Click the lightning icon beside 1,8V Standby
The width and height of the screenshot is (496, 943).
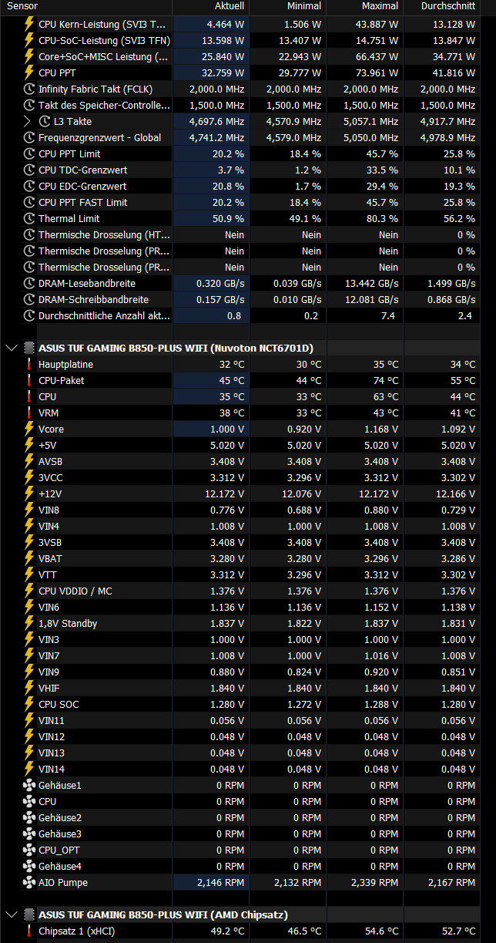pos(29,623)
